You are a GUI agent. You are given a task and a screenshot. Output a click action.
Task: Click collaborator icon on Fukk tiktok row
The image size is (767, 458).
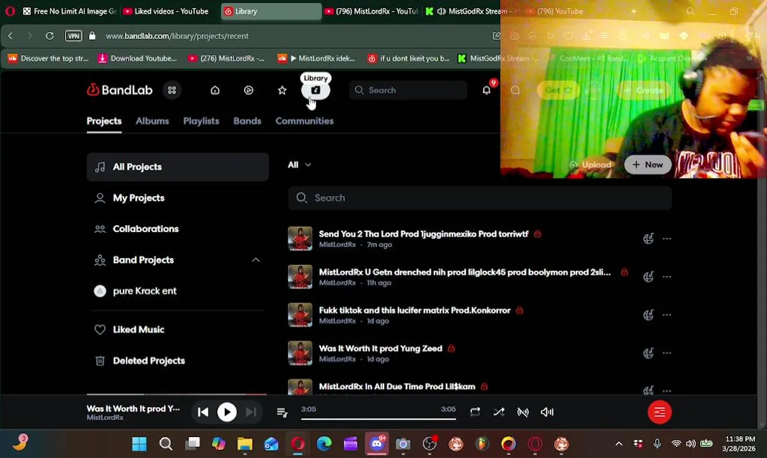tap(649, 315)
